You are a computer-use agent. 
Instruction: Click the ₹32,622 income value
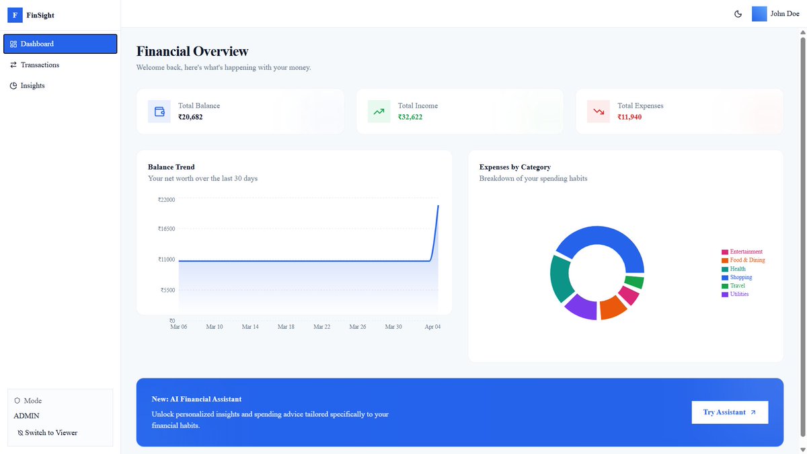(410, 117)
